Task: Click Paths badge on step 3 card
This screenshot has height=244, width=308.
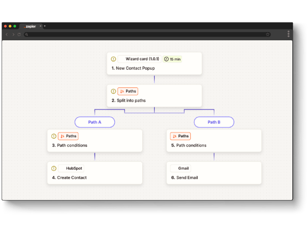Action: tap(68, 136)
